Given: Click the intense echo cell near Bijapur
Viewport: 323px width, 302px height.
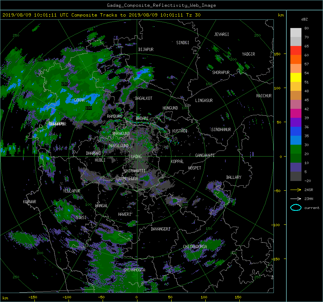Looking at the screenshot, I should coord(142,73).
